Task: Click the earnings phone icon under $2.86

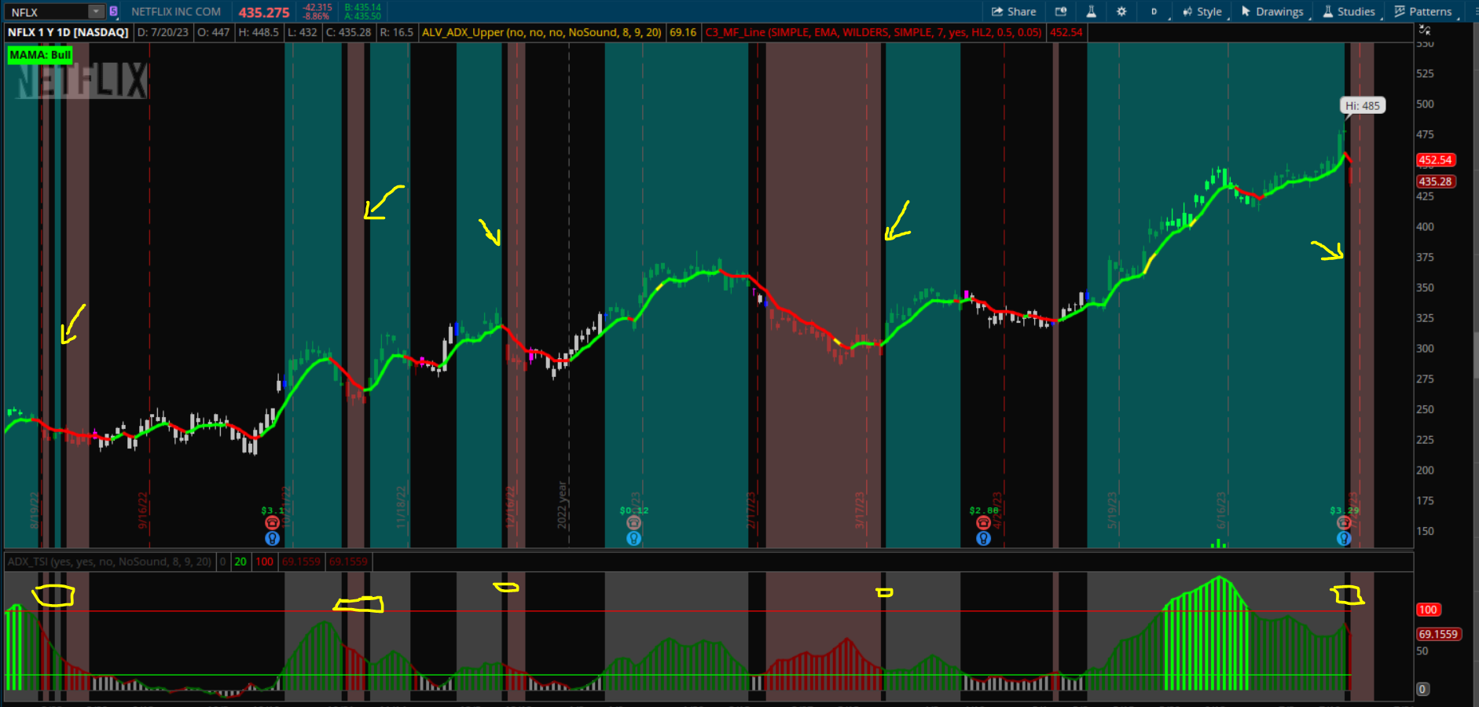Action: tap(983, 523)
